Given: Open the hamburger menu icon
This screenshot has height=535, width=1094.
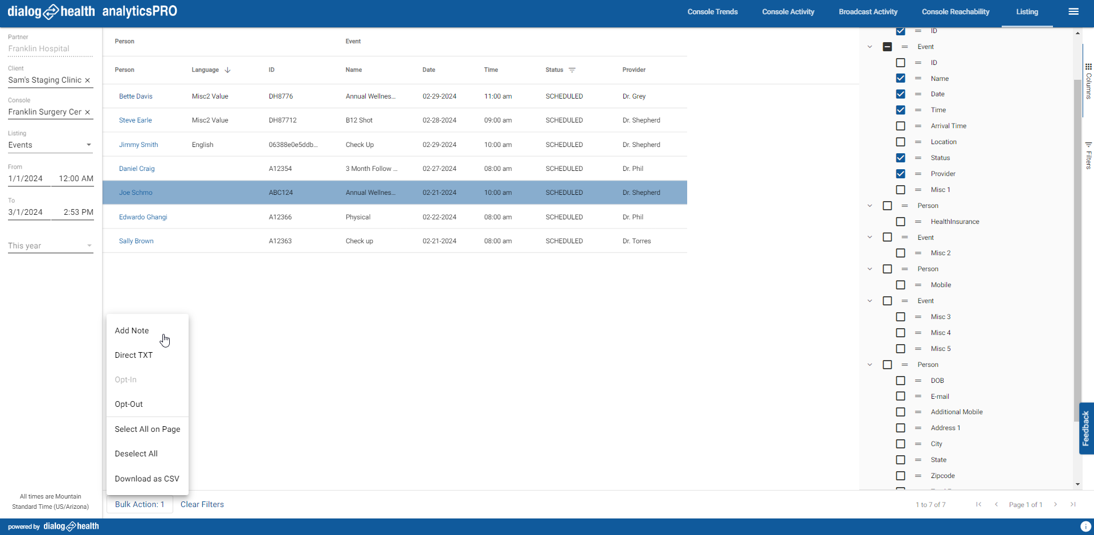Looking at the screenshot, I should pos(1073,11).
